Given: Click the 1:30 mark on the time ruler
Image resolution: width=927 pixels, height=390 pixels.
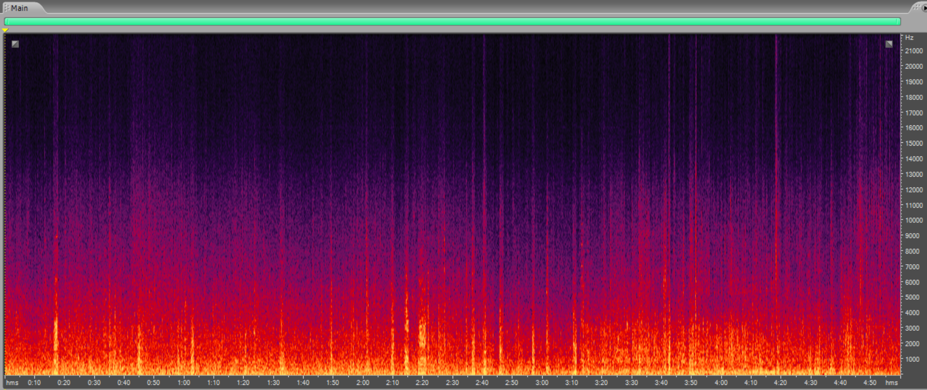Looking at the screenshot, I should [273, 383].
